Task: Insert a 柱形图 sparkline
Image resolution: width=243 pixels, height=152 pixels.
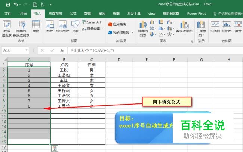Action: [227, 27]
